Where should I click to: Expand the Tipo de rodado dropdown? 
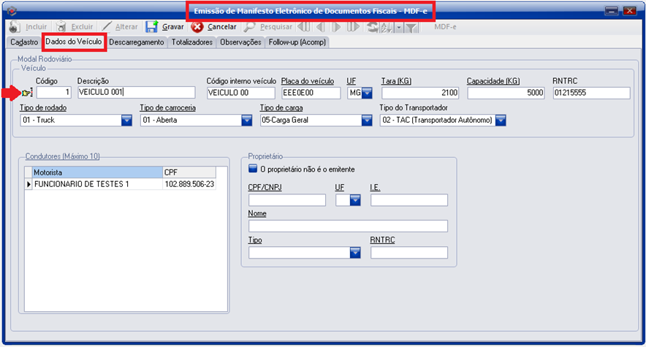tap(126, 120)
